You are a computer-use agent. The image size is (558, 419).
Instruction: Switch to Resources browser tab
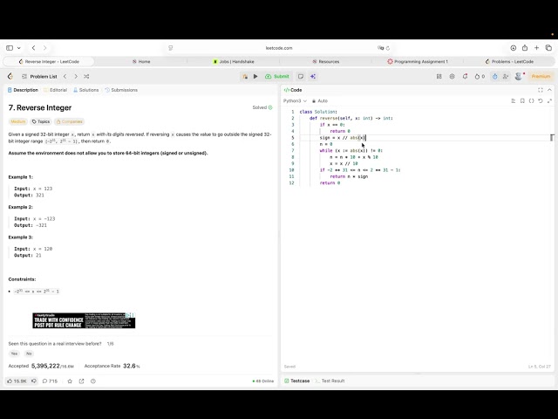[325, 61]
